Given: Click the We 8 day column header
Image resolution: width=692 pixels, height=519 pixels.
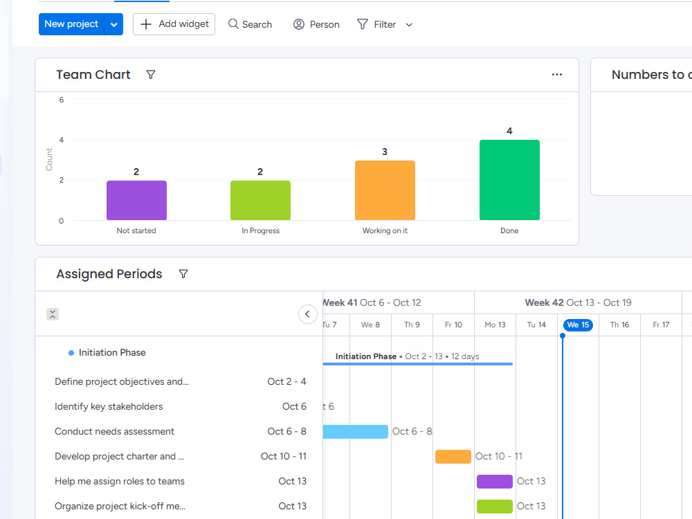Looking at the screenshot, I should (x=371, y=325).
